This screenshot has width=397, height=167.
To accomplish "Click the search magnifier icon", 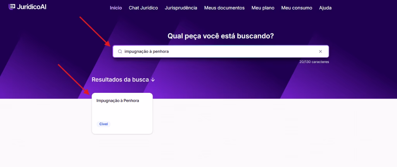I will 120,51.
